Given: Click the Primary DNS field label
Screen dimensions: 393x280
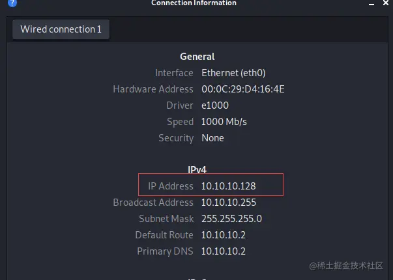Looking at the screenshot, I should [x=165, y=251].
